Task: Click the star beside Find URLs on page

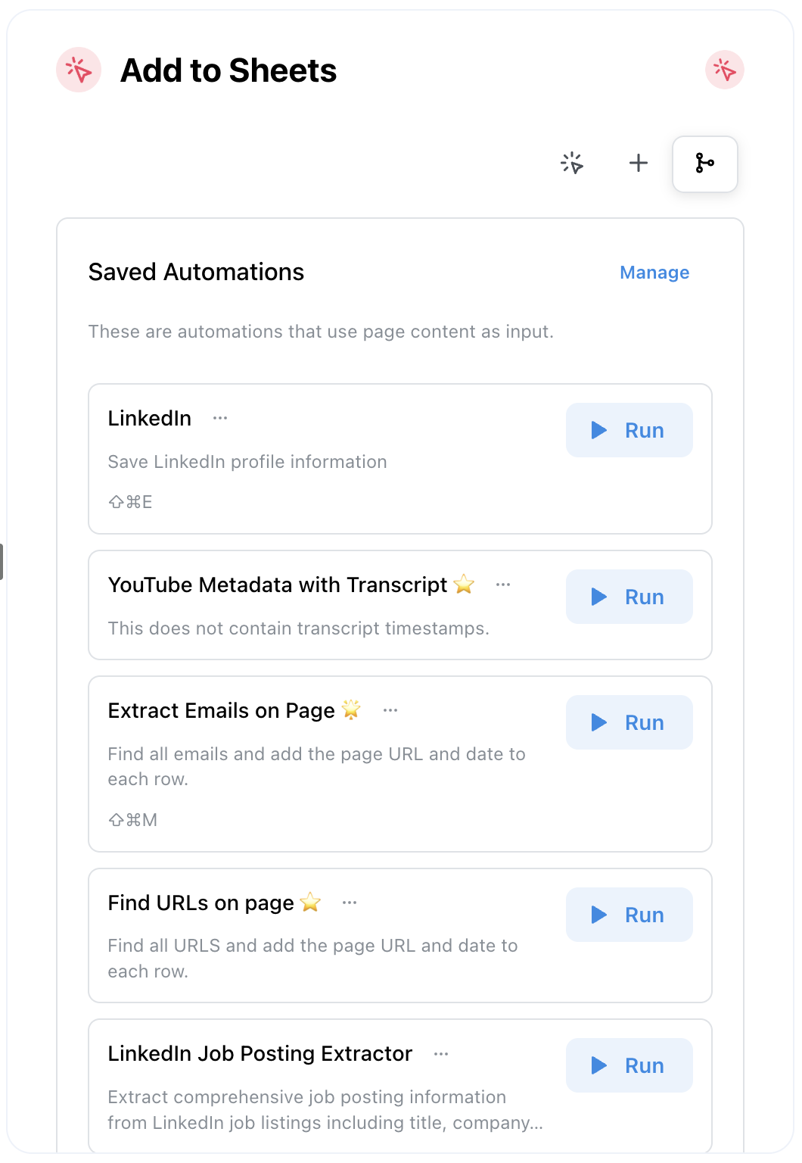Action: click(x=310, y=903)
